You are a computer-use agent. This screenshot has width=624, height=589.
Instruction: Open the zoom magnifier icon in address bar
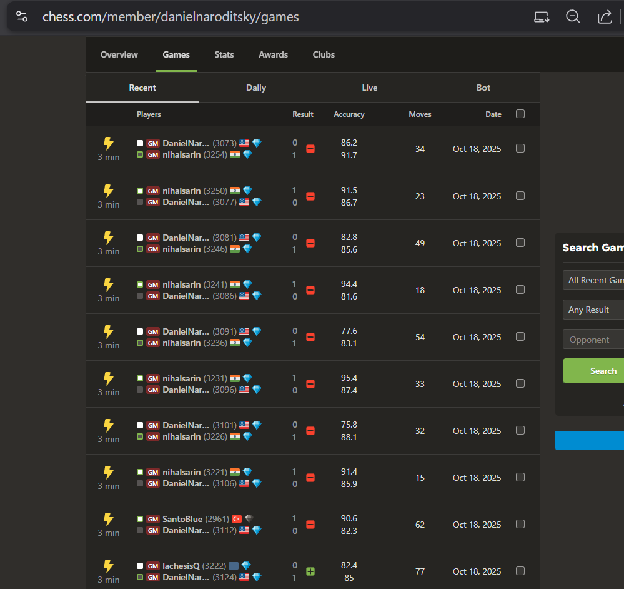573,17
